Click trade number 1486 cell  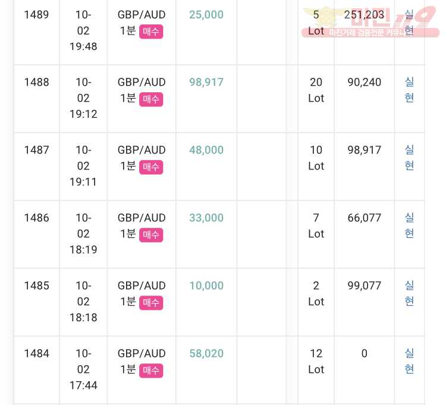click(x=37, y=218)
